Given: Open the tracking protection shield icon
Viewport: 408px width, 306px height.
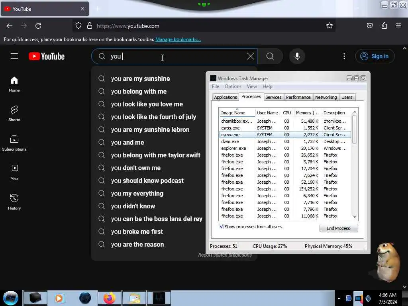Looking at the screenshot, I should point(78,26).
